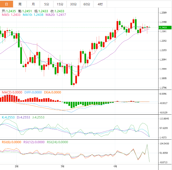The image size is (172, 170).
Task: Click the 51.8358 RSI axis label
Action: click(x=164, y=153)
